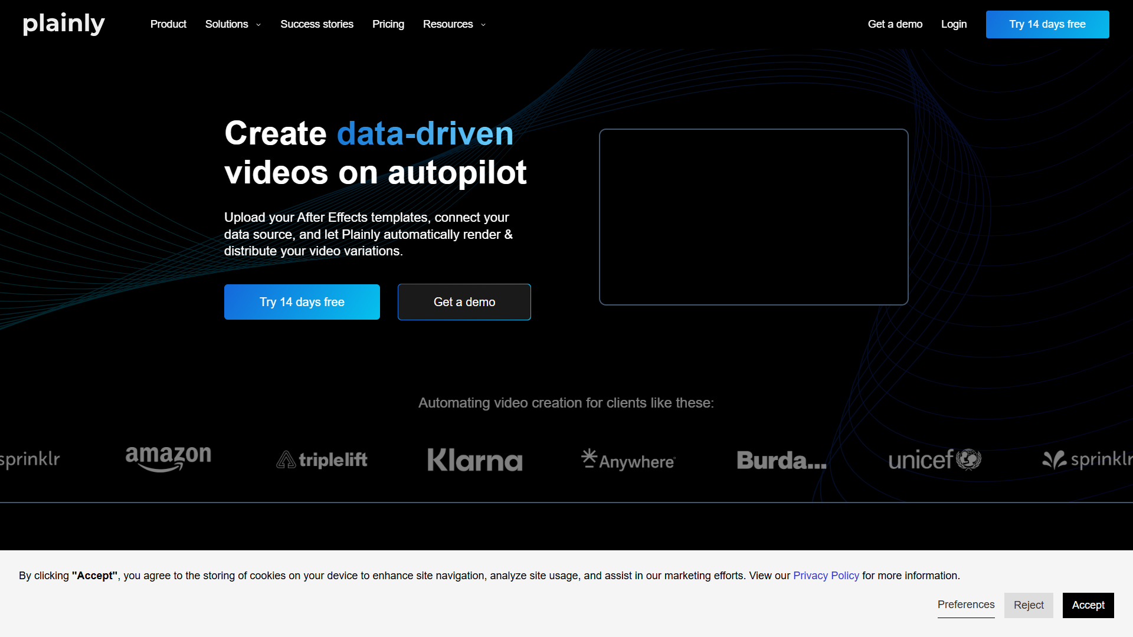Click header Try 14 days free button

pos(1047,24)
